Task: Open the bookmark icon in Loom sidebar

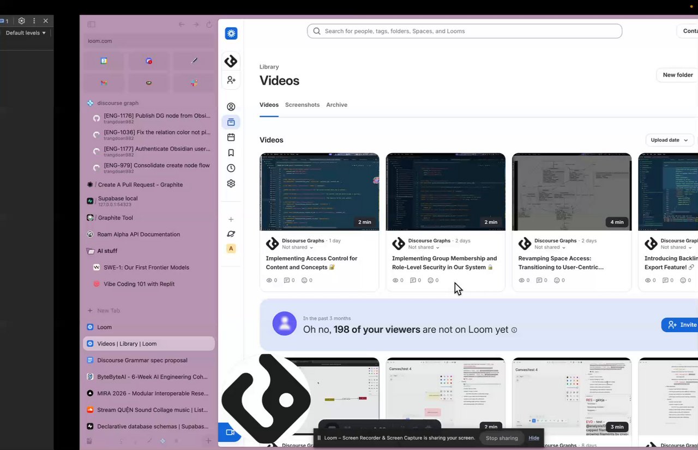Action: point(231,153)
